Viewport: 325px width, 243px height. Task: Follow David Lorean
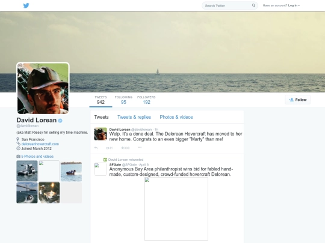pos(298,100)
